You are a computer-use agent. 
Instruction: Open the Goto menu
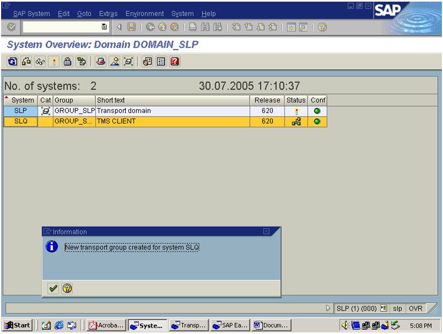click(x=84, y=14)
